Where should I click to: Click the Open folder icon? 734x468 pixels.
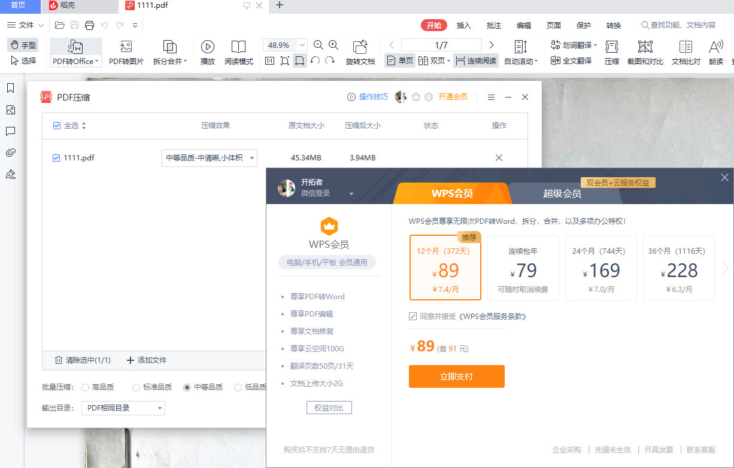point(59,25)
